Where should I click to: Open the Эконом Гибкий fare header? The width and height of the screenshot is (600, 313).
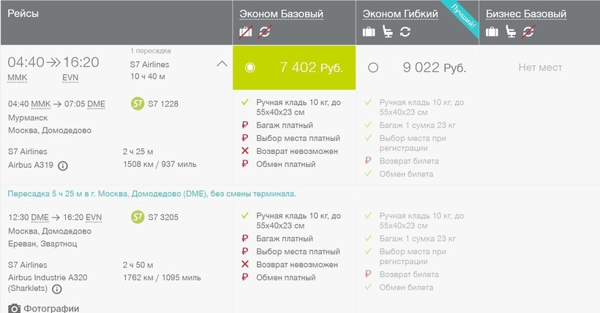400,14
